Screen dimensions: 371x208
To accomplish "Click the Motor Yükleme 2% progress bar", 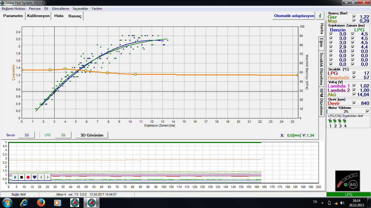I will (346, 111).
